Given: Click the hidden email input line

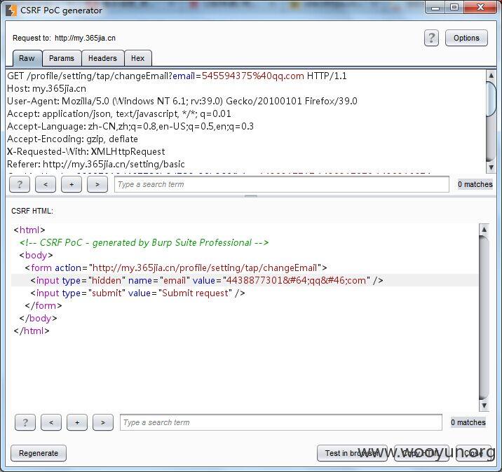Looking at the screenshot, I should pyautogui.click(x=207, y=280).
